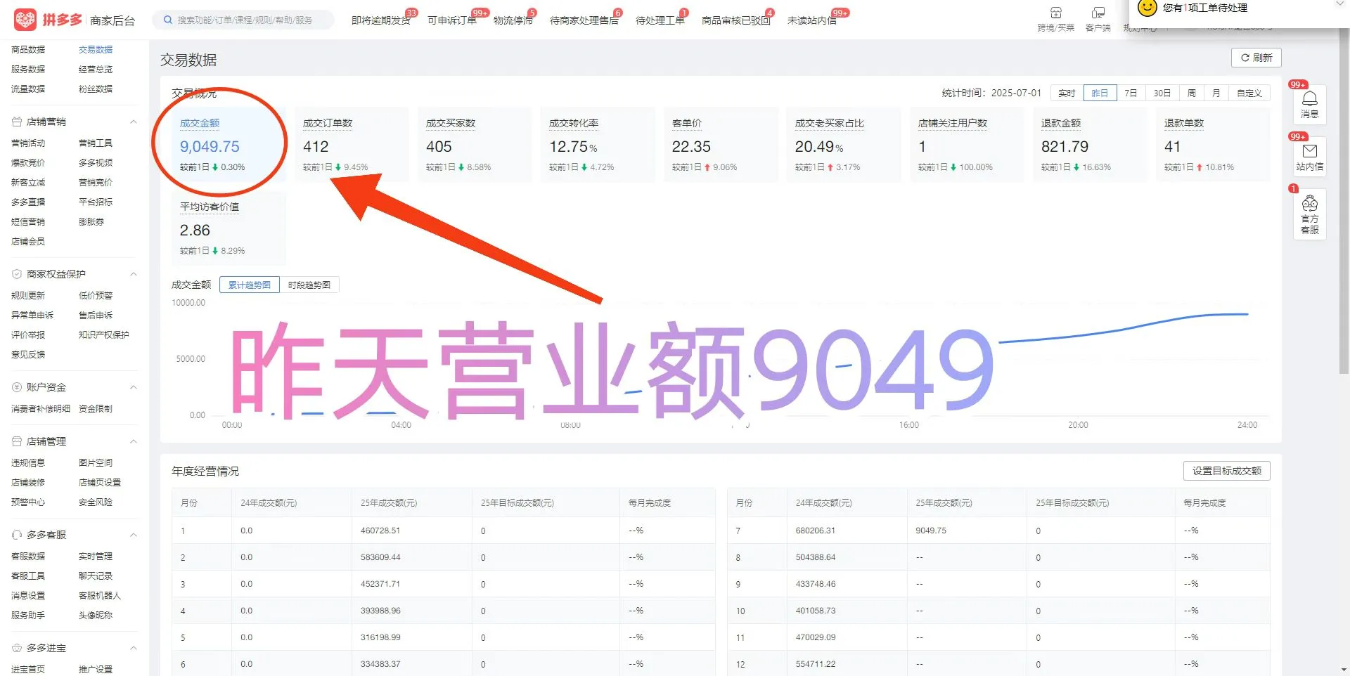Viewport: 1350px width, 676px height.
Task: Open 消费者补偿明细 in the sidebar
Action: tap(41, 409)
